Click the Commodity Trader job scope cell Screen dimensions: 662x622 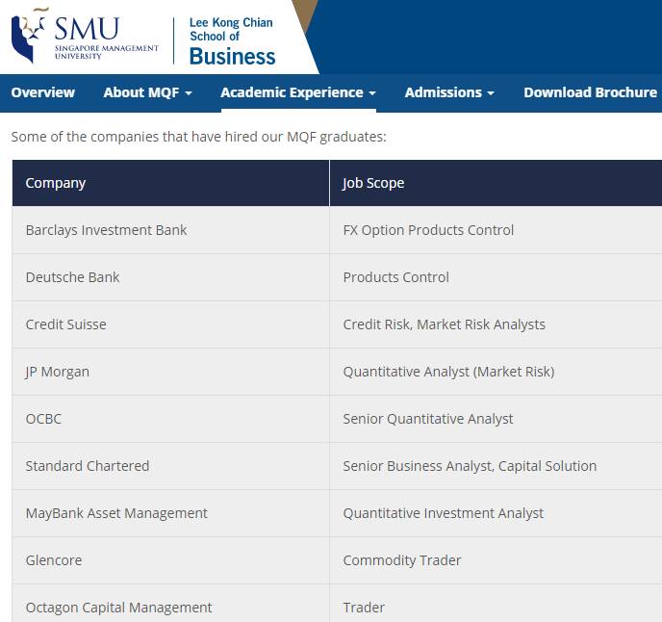[x=402, y=560]
